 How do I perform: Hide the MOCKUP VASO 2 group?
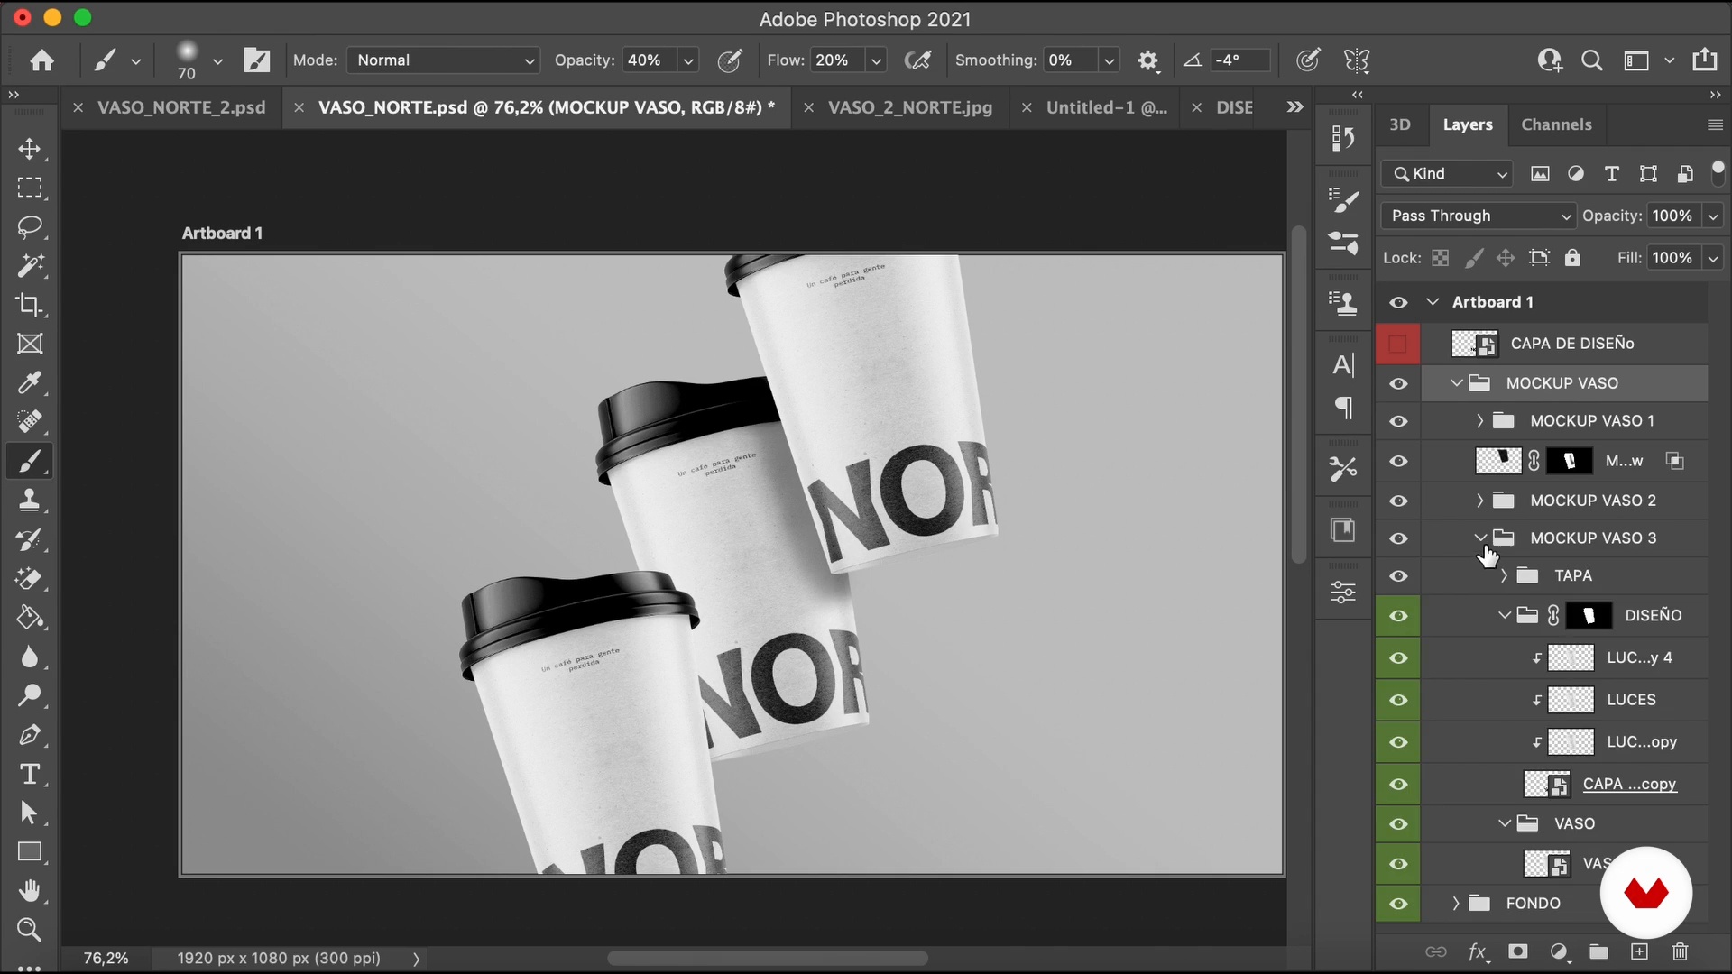click(1398, 501)
